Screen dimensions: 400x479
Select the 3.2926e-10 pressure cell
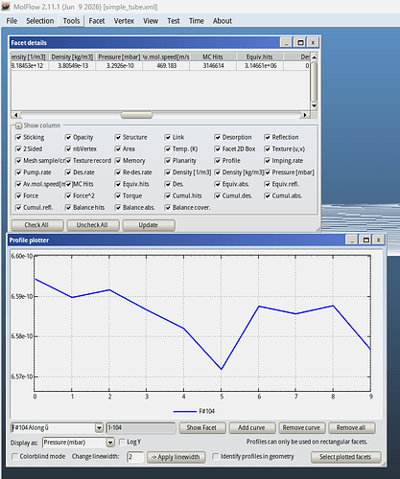click(x=120, y=66)
